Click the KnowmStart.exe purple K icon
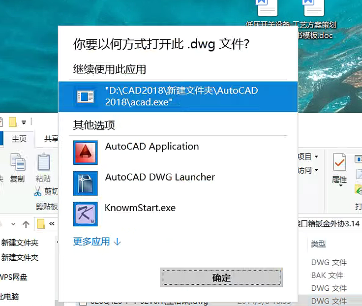Viewport: 362px width, 306px height. click(x=86, y=214)
